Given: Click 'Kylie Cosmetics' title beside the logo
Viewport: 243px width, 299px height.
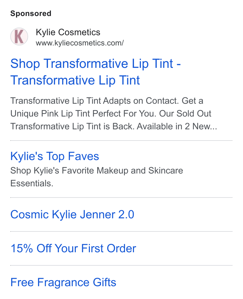Looking at the screenshot, I should [x=68, y=32].
